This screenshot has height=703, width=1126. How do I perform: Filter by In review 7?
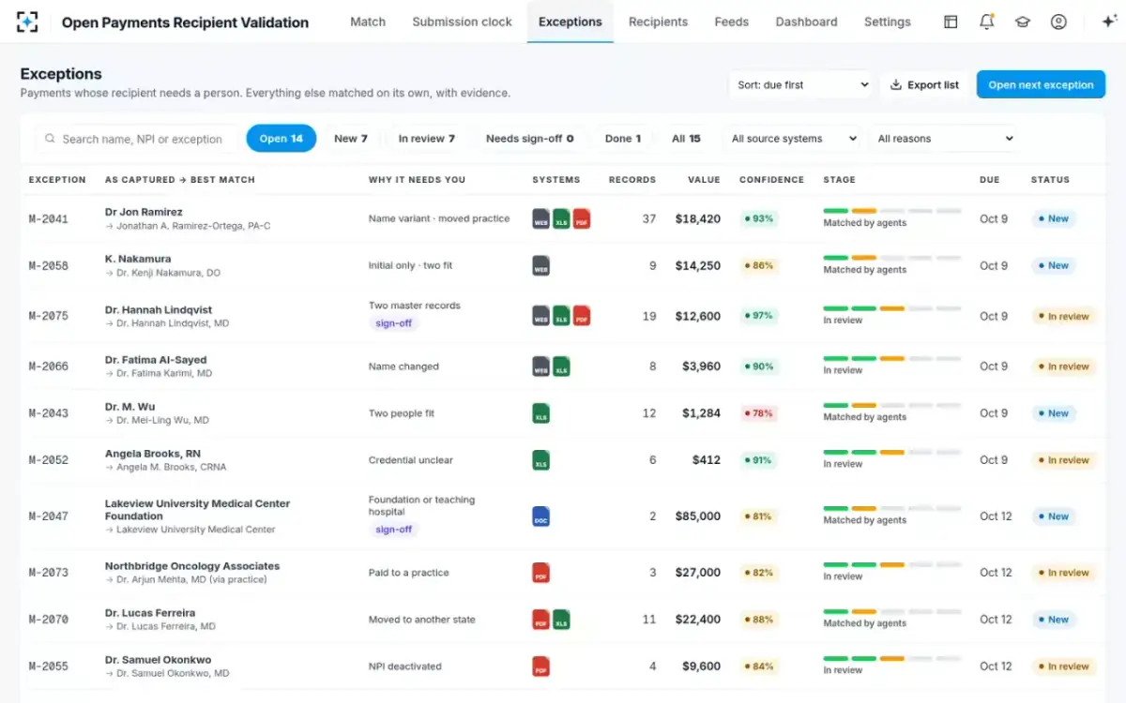click(x=427, y=139)
